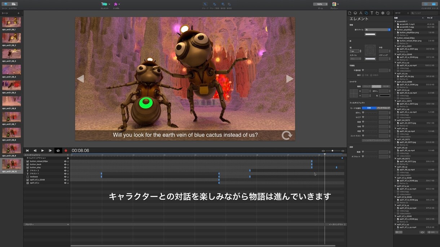440x247 pixels.
Task: Click the Group toolbar icon
Action: pyautogui.click(x=205, y=5)
